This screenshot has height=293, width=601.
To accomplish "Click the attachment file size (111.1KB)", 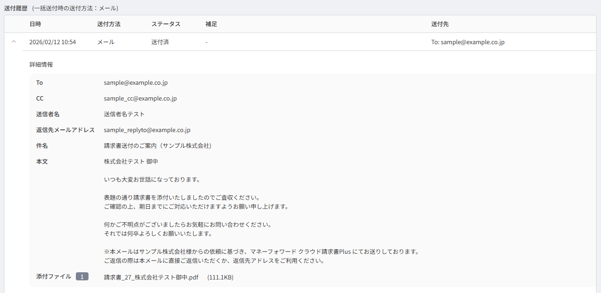I will pyautogui.click(x=220, y=277).
